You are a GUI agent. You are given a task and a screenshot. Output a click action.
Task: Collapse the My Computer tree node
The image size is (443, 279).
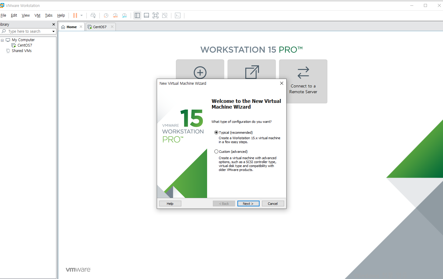point(2,40)
